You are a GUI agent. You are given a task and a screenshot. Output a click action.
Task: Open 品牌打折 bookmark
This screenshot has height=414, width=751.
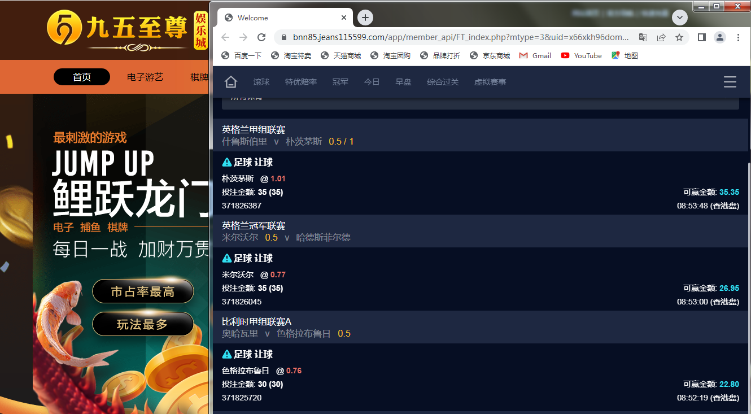440,55
